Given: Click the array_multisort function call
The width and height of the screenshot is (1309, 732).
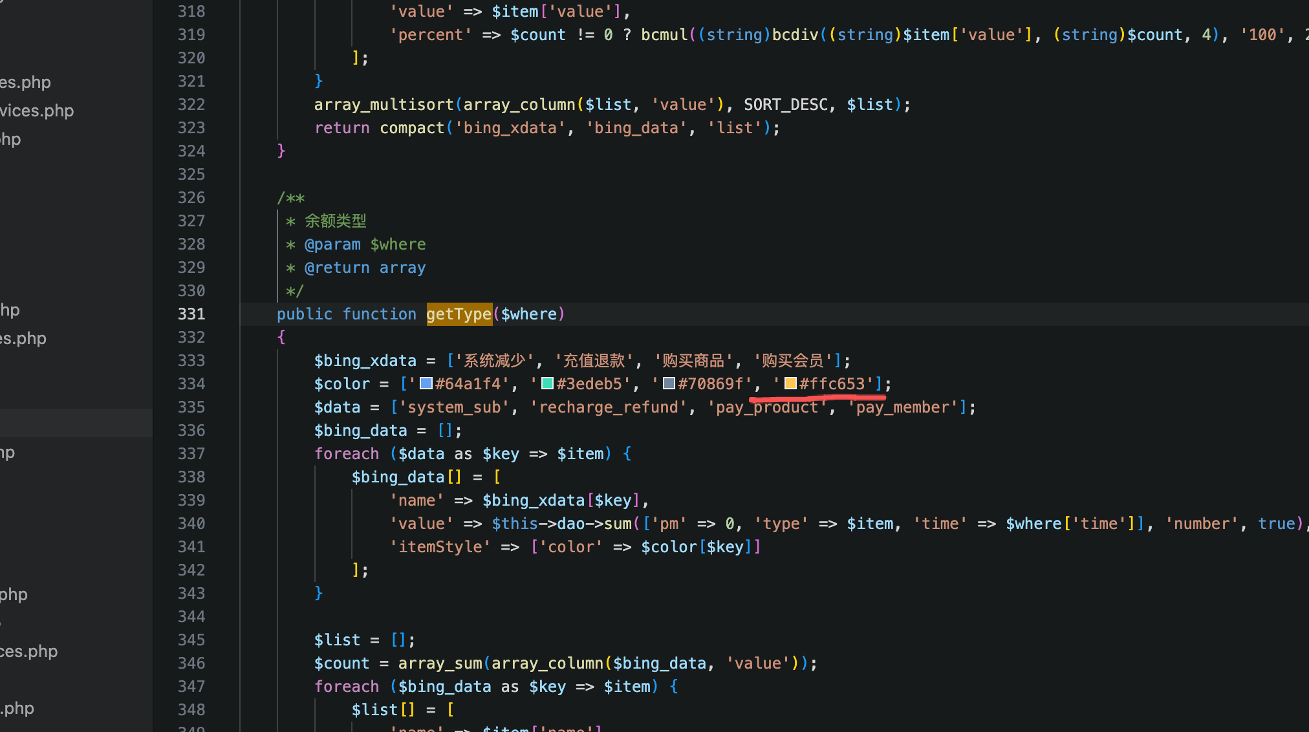Looking at the screenshot, I should click(x=384, y=105).
